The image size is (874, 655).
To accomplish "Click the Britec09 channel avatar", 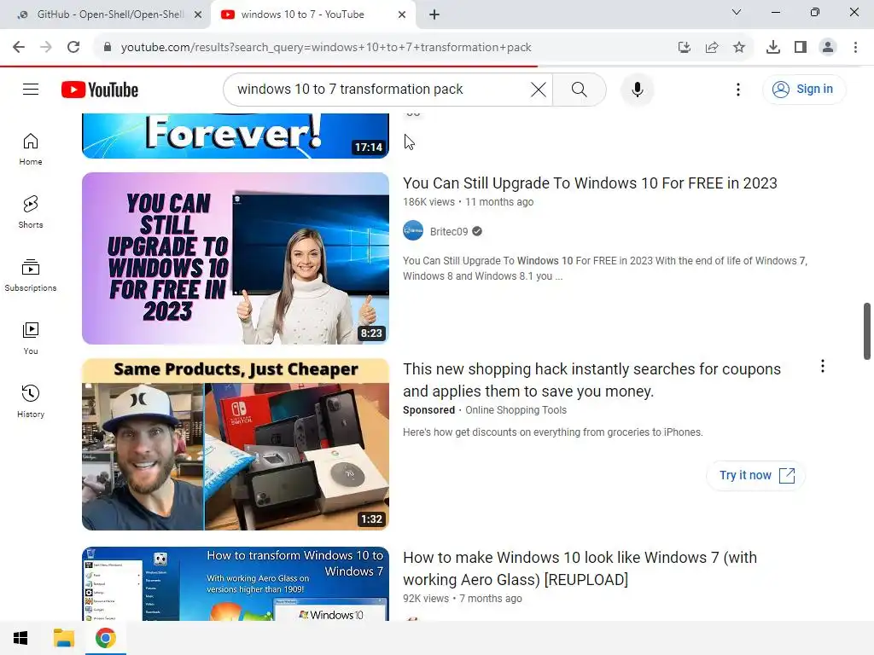I will [413, 230].
